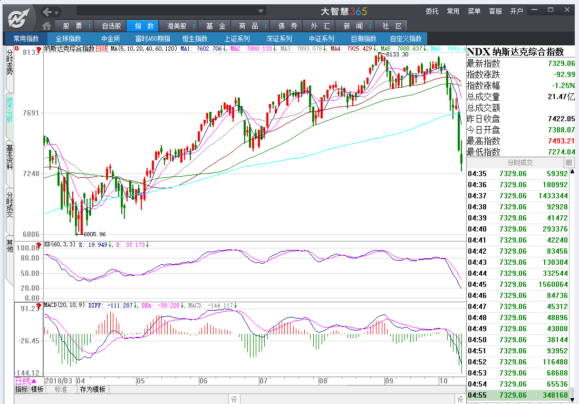Open period selector 日线▲ at bottom
Image resolution: width=579 pixels, height=404 pixels.
tap(25, 381)
